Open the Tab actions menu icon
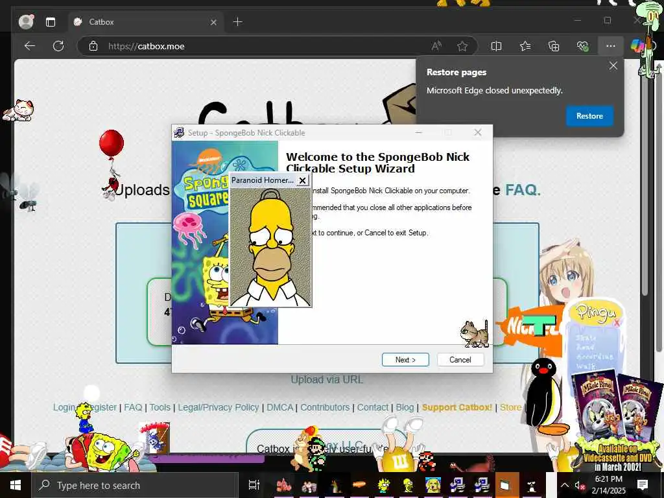The width and height of the screenshot is (664, 498). 51,22
